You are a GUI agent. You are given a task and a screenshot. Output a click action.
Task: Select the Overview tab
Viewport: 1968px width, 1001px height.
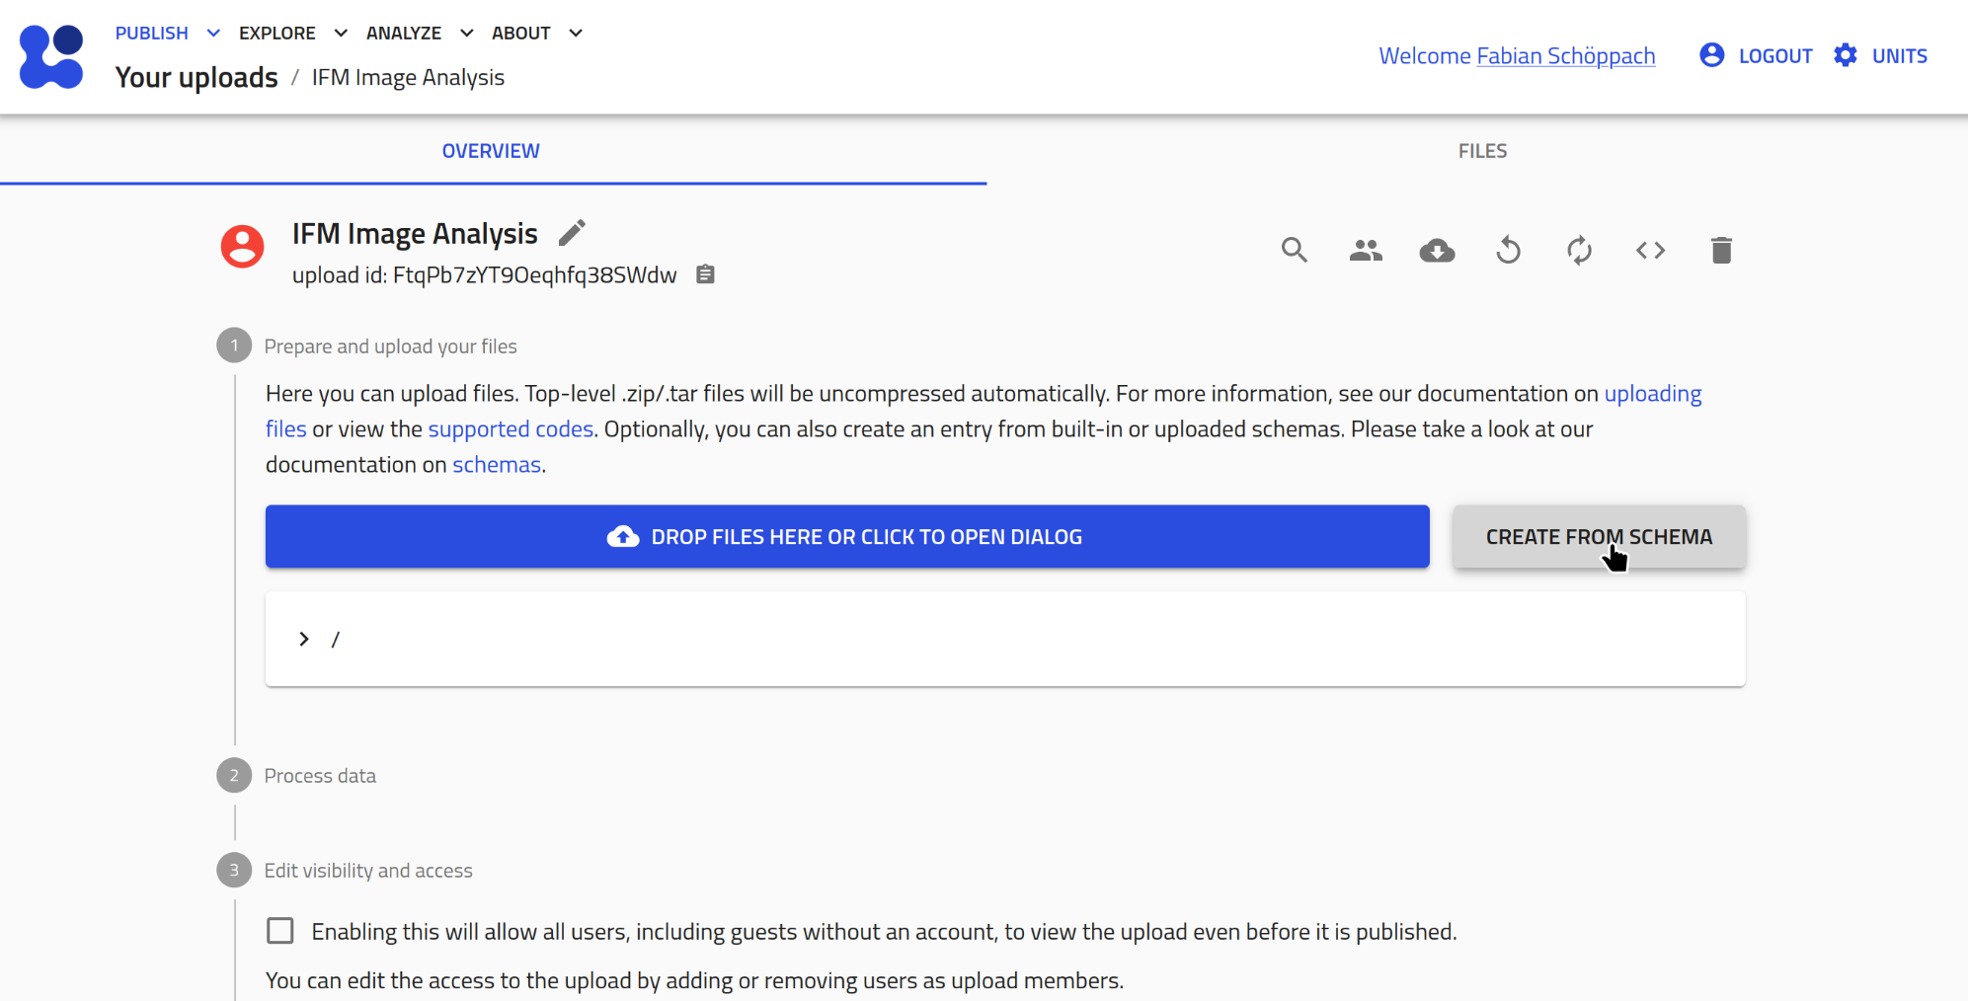[x=491, y=151]
